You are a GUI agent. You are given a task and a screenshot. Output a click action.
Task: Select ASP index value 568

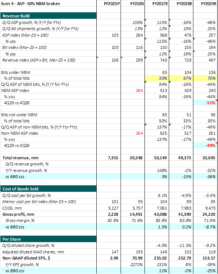163,35
